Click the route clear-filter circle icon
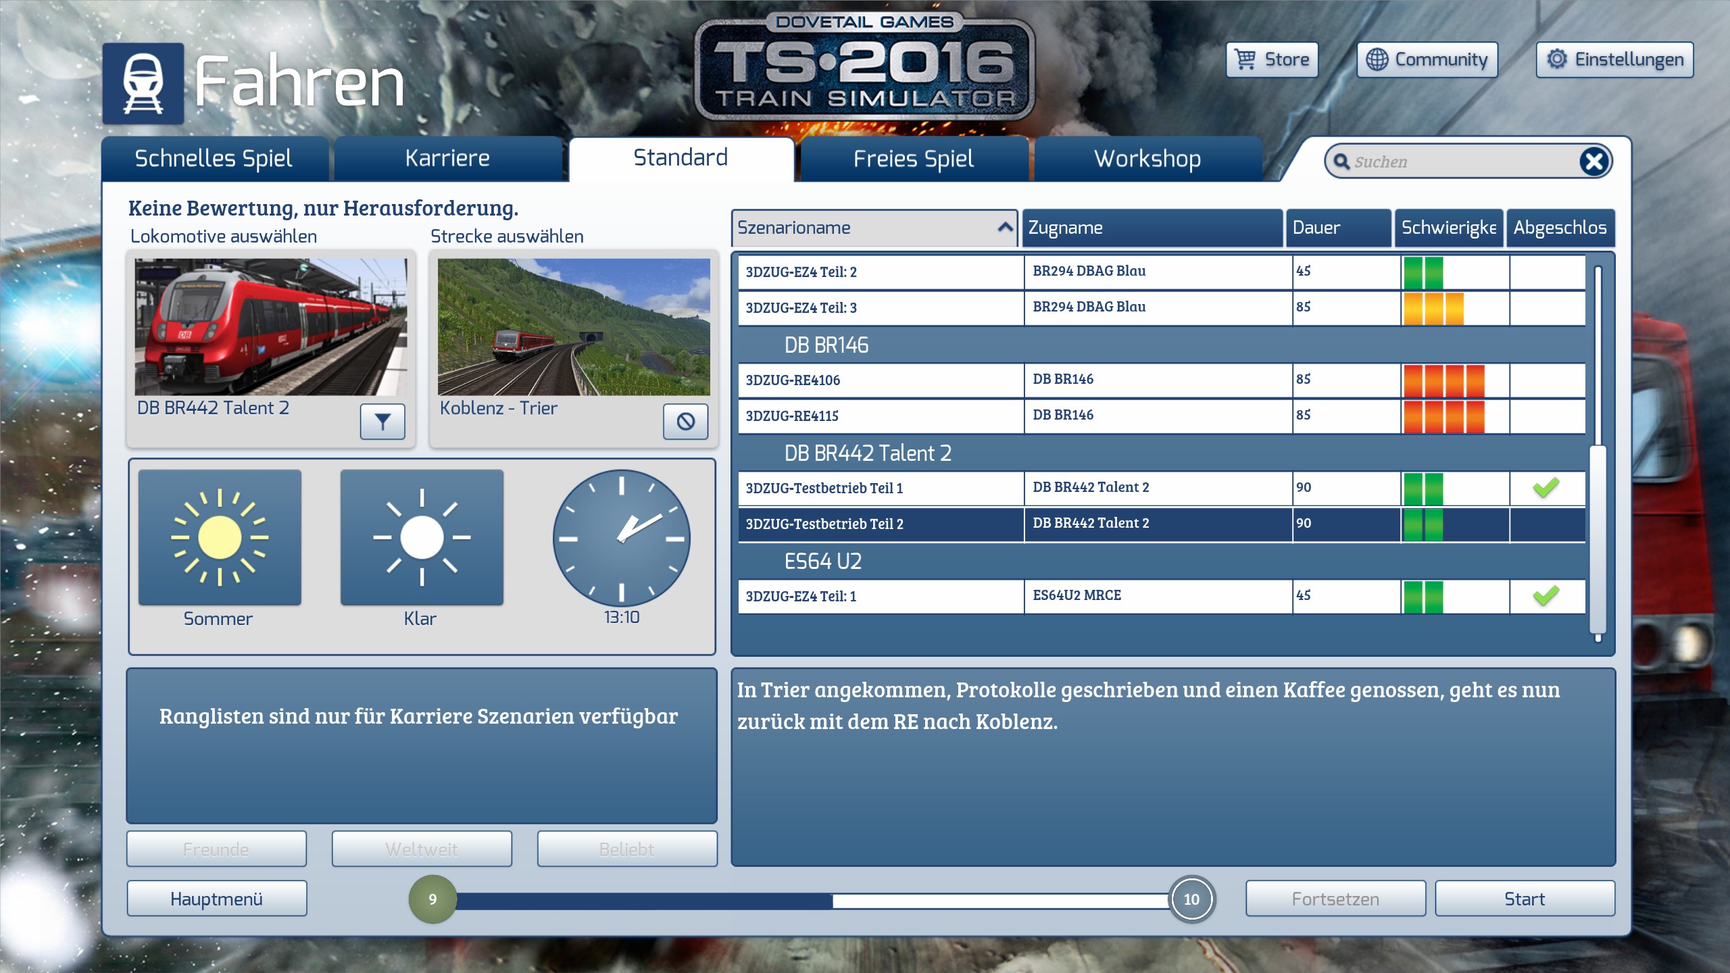1730x973 pixels. (x=685, y=422)
